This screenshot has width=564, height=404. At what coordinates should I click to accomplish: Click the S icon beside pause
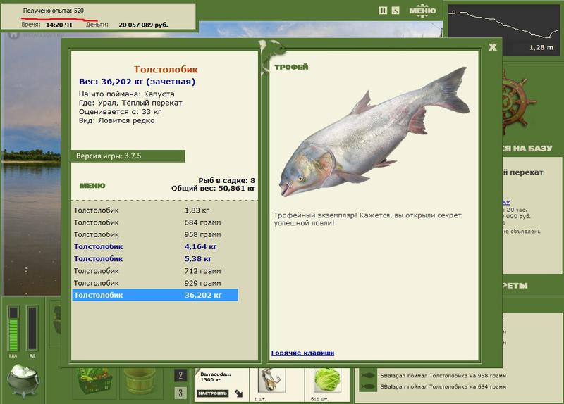pos(396,11)
